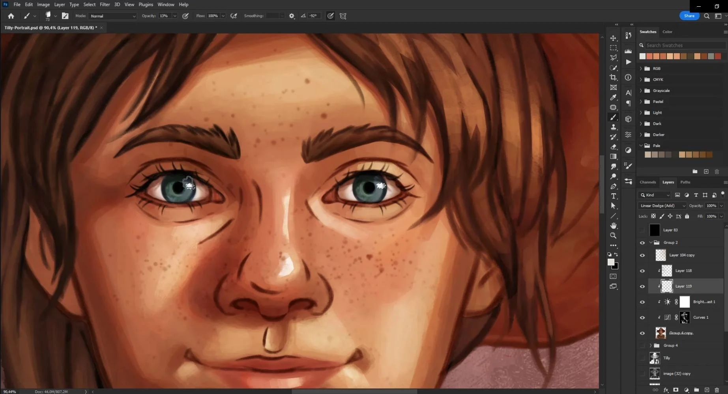Open the brush Opacity dropdown arrow

tap(174, 16)
